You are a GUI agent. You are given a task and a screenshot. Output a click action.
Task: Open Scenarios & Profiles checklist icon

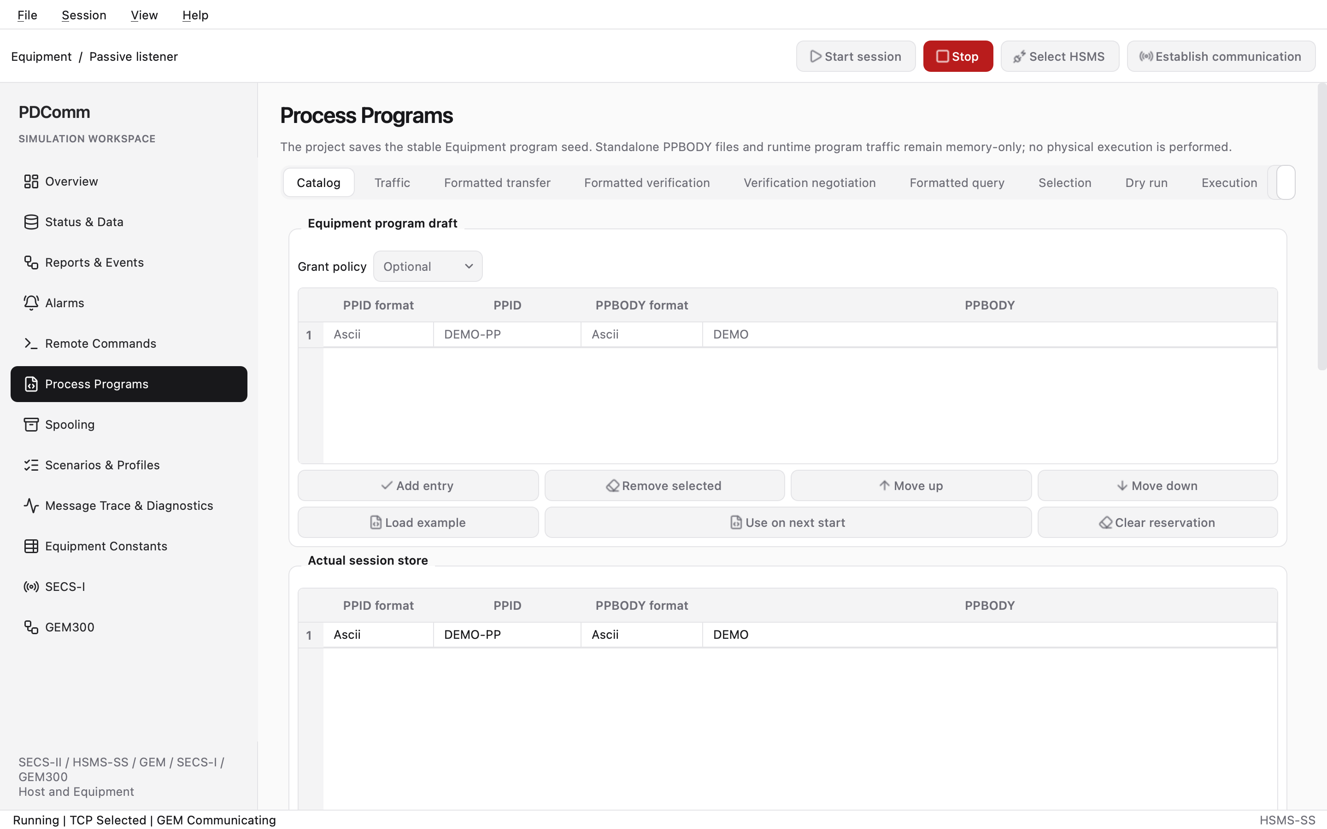point(31,466)
